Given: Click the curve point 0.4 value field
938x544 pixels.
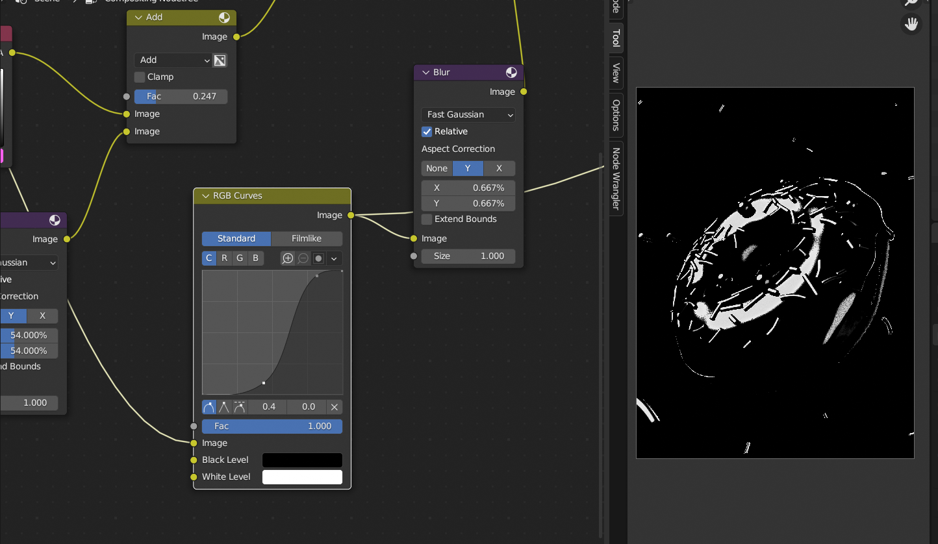Looking at the screenshot, I should coord(268,407).
